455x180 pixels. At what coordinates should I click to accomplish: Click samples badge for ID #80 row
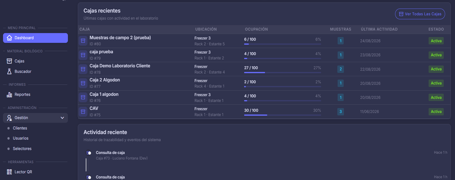coord(341,41)
